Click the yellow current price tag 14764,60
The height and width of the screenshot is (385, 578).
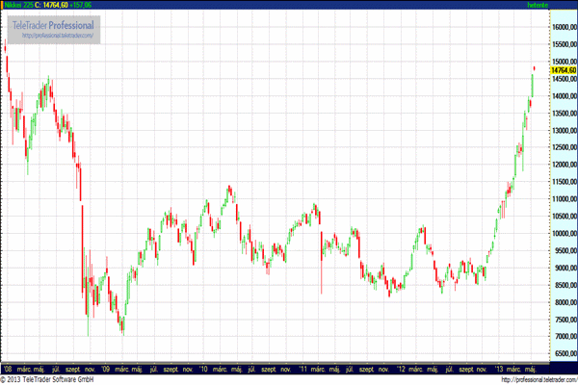(x=563, y=70)
